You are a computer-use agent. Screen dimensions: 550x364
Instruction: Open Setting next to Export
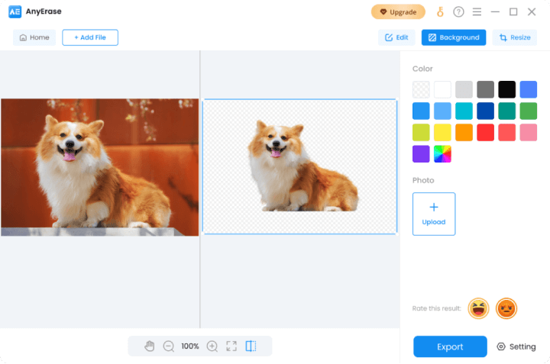click(516, 346)
